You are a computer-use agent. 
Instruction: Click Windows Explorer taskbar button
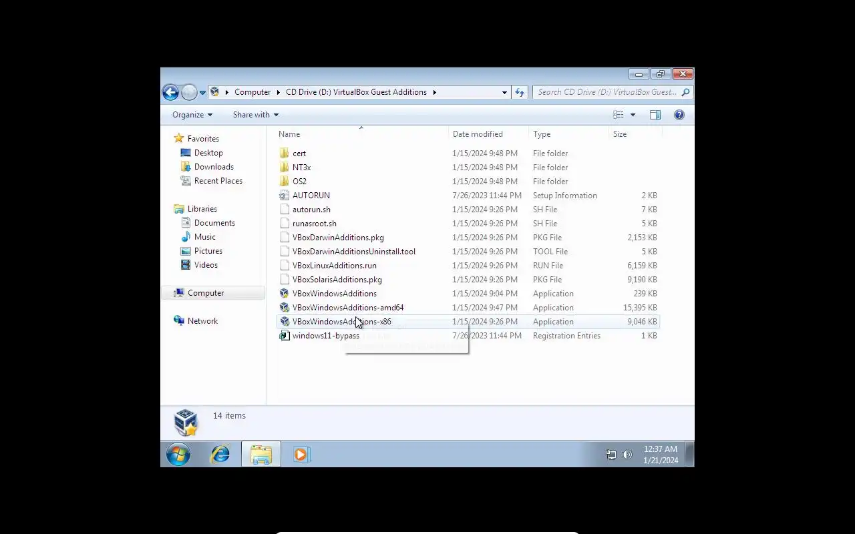[261, 455]
